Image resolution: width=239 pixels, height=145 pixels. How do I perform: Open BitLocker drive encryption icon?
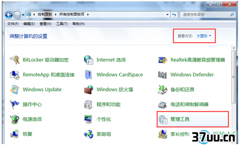click(15, 60)
